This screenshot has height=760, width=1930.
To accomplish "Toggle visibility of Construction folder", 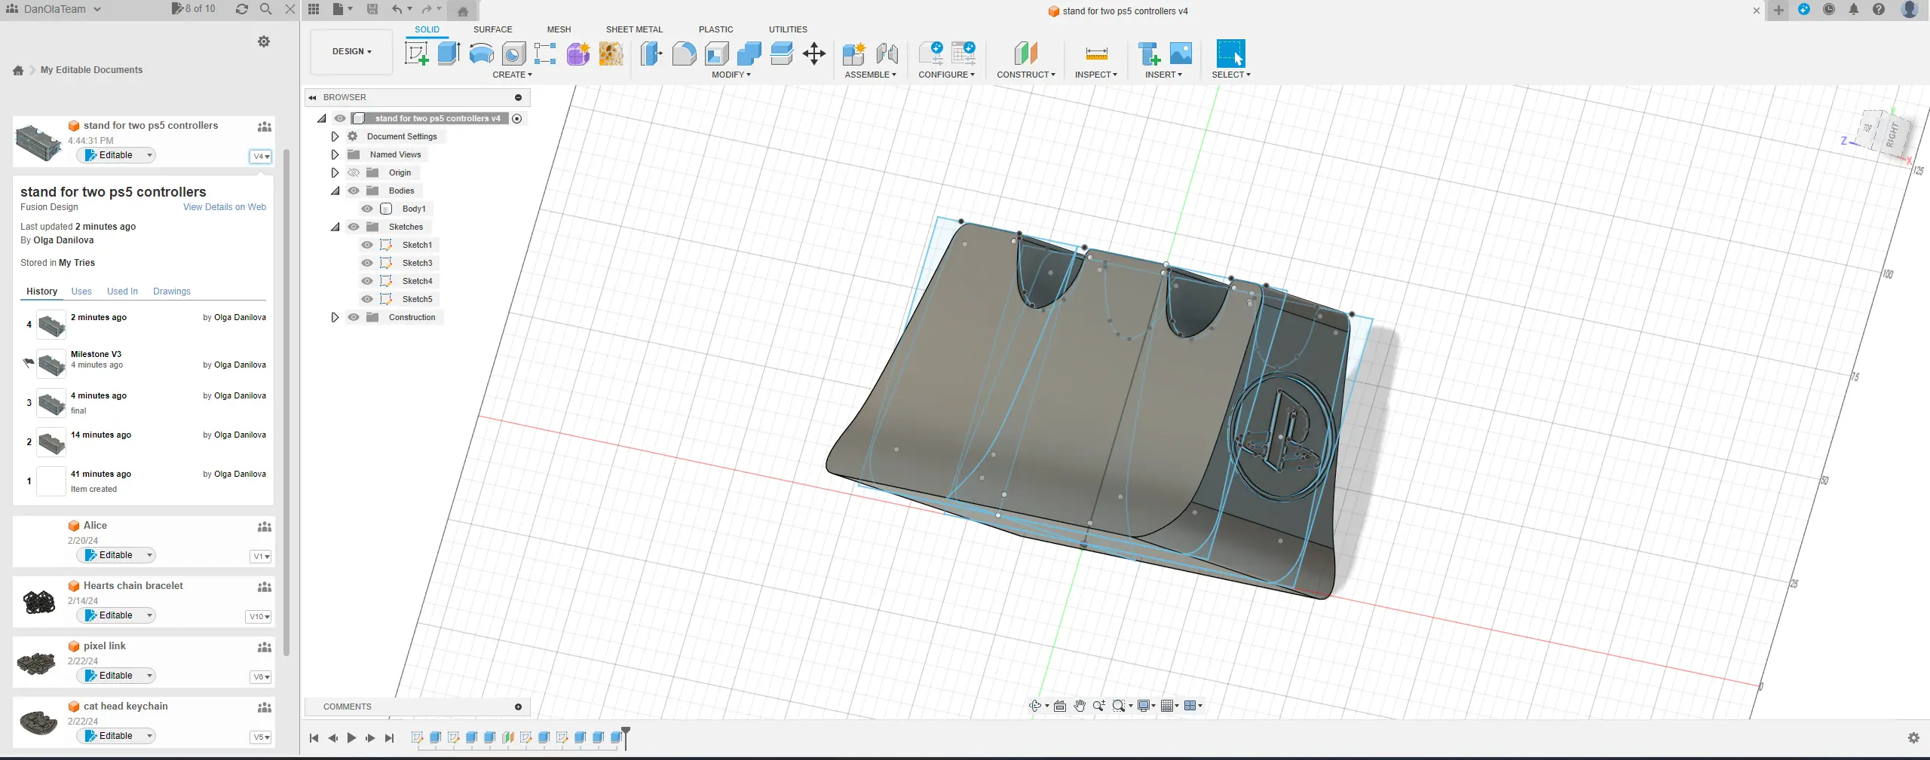I will click(354, 317).
